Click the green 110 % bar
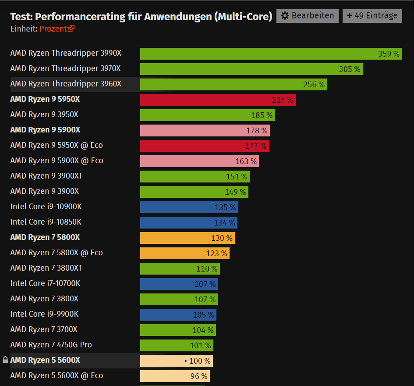Screen dimensions: 414x386 [180, 268]
